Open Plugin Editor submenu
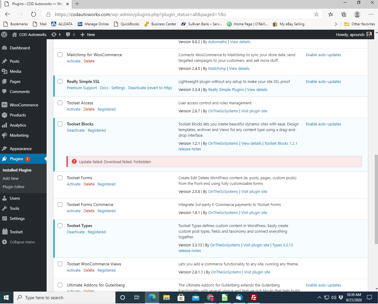The height and width of the screenshot is (304, 378). [13, 187]
